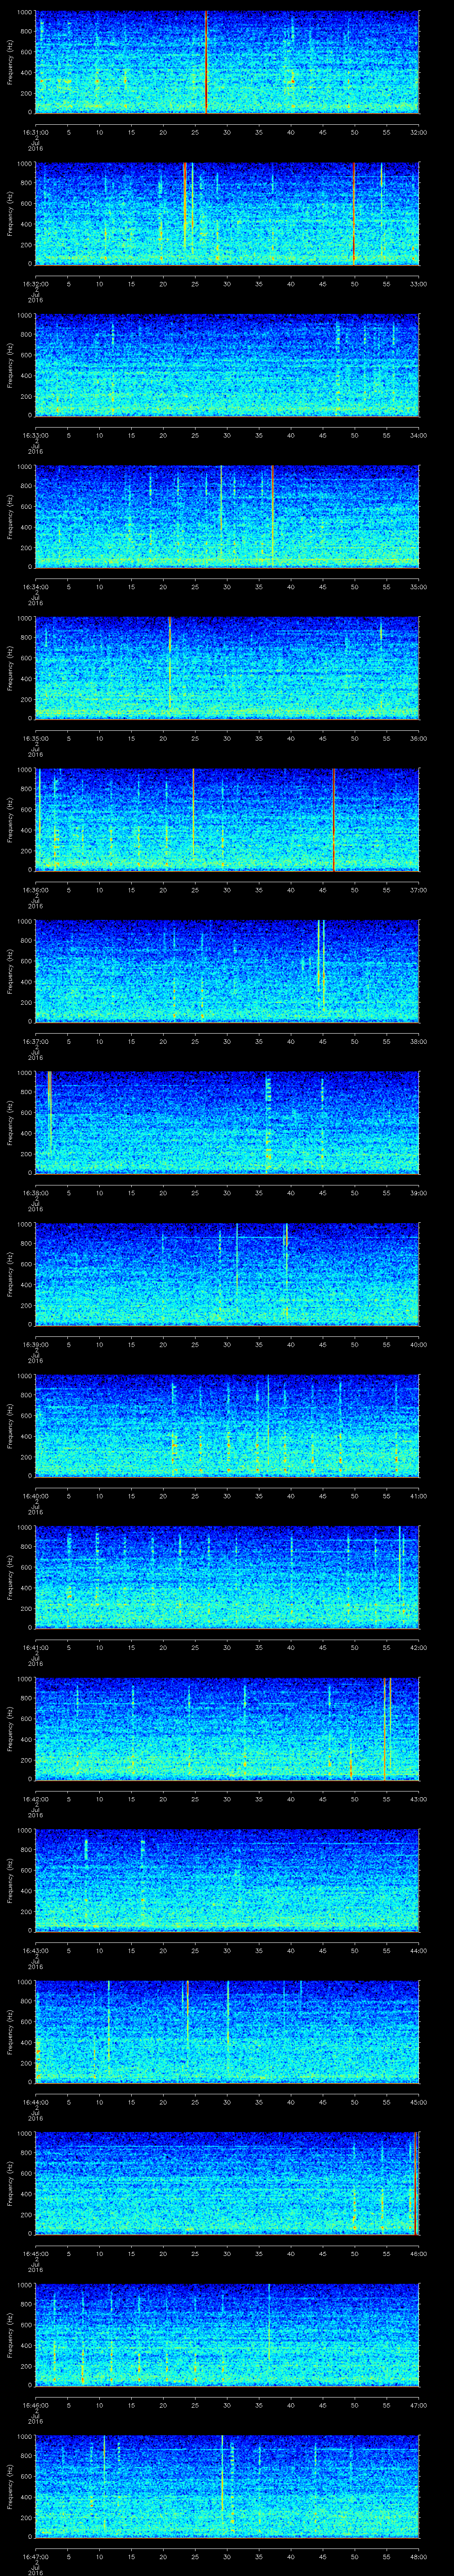454x2576 pixels.
Task: Click the 16:39:00 time axis label
Action: pyautogui.click(x=36, y=1344)
